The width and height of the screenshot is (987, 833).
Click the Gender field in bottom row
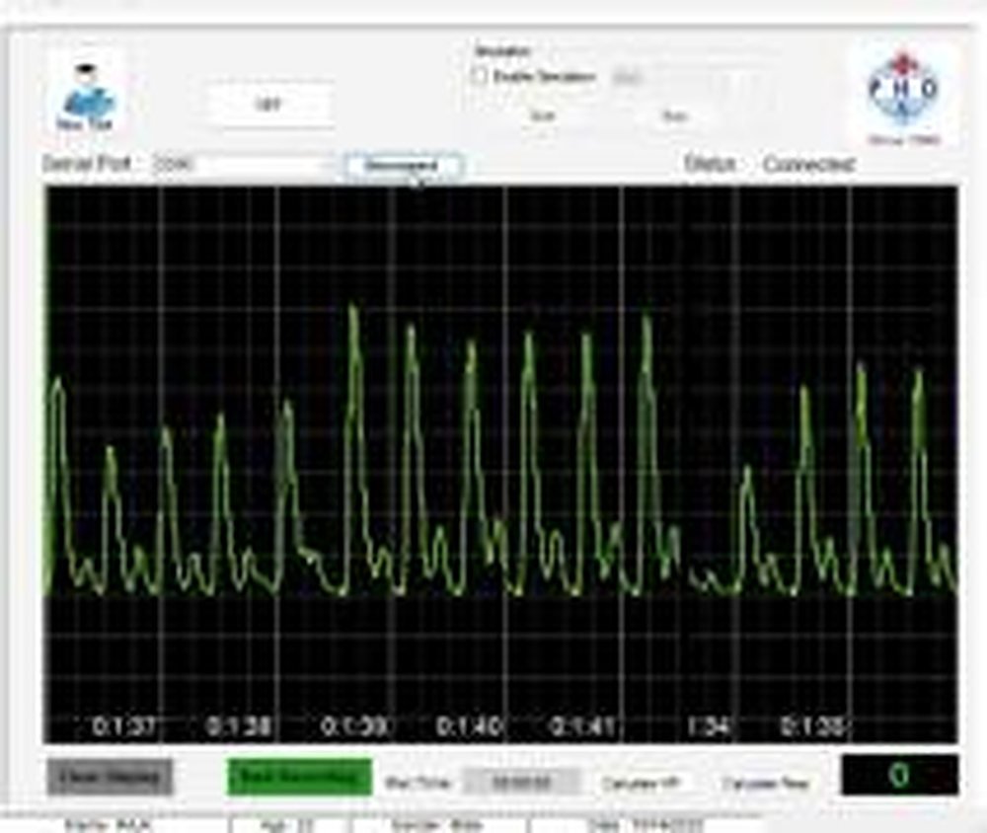(438, 824)
